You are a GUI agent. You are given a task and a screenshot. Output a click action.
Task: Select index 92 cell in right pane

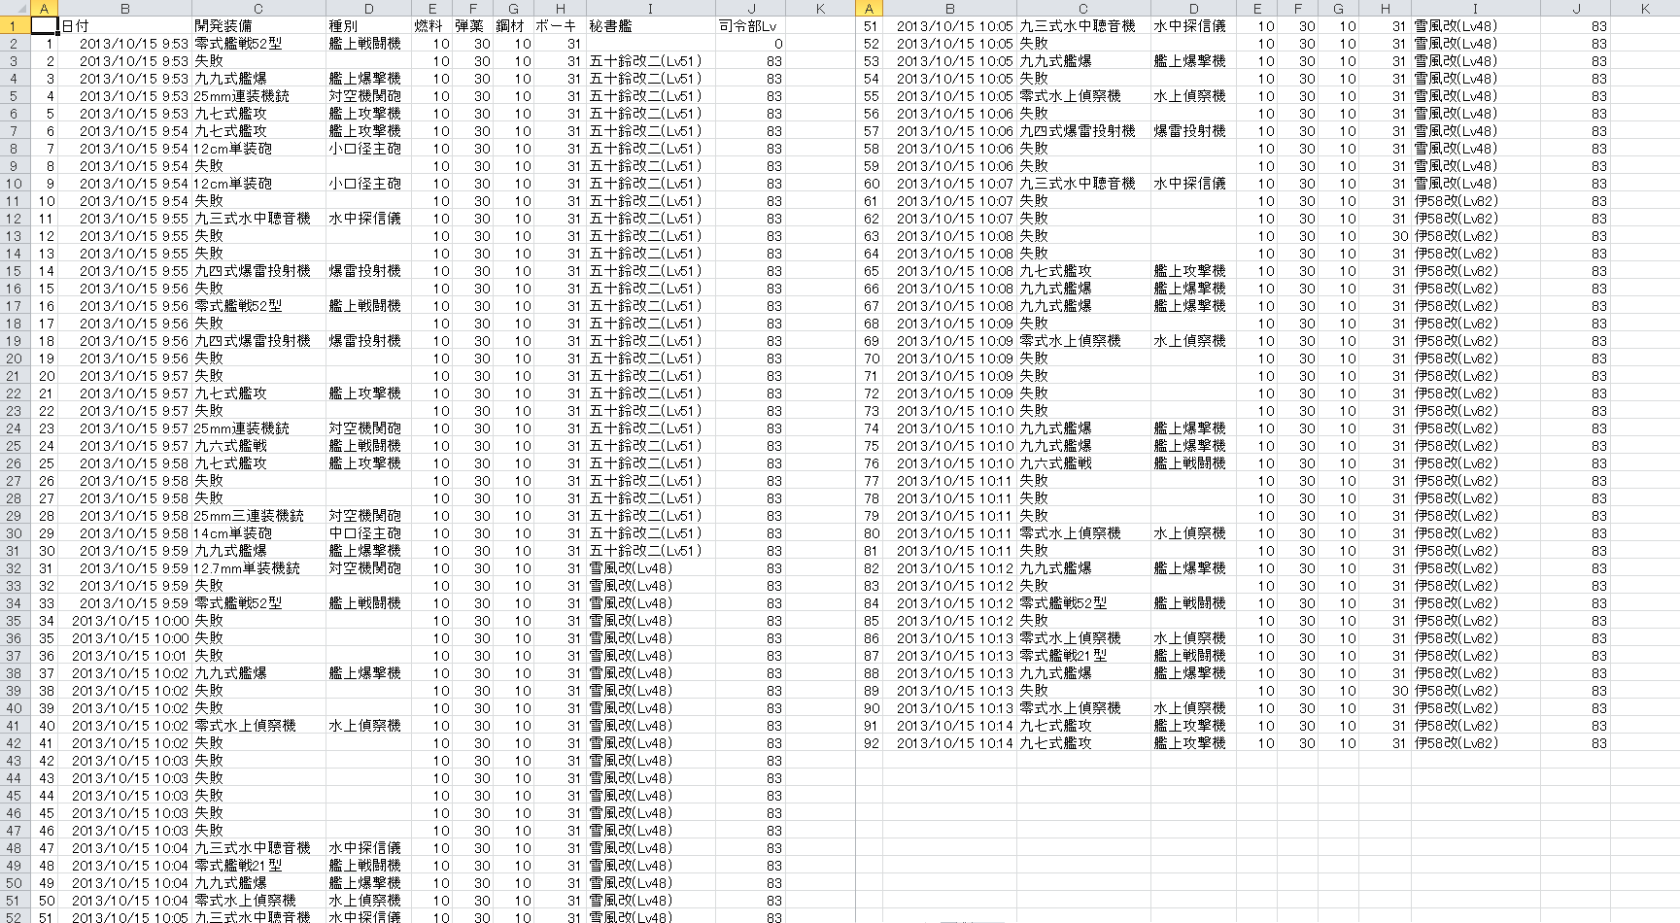click(x=869, y=743)
